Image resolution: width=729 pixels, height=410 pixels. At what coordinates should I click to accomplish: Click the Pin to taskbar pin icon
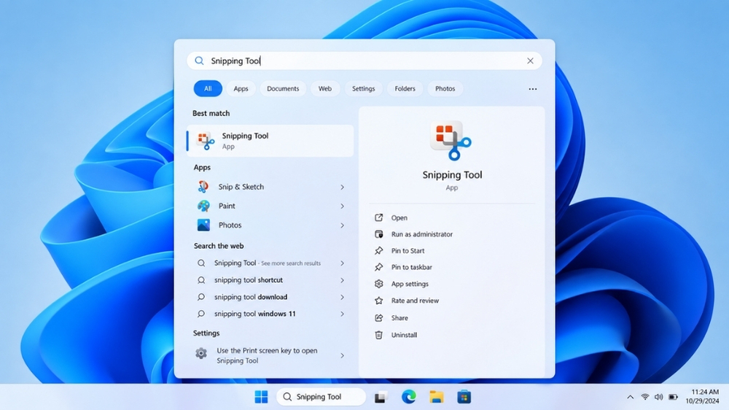click(x=379, y=267)
